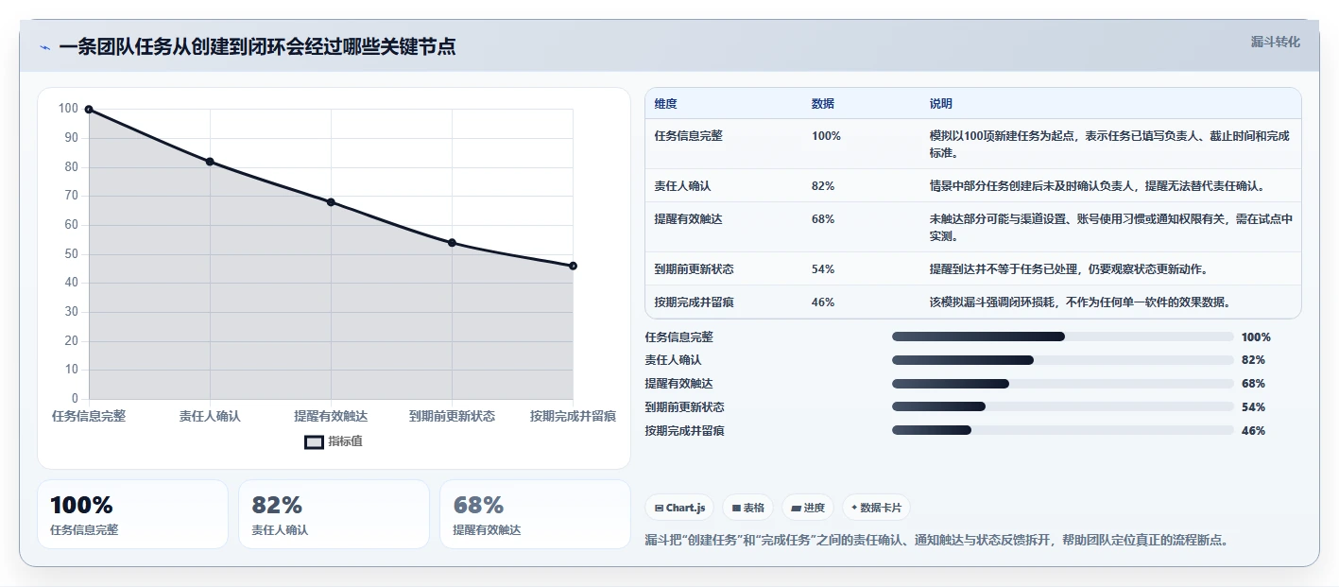Image resolution: width=1339 pixels, height=587 pixels.
Task: Click the y-axis tick label 50
Action: point(72,254)
